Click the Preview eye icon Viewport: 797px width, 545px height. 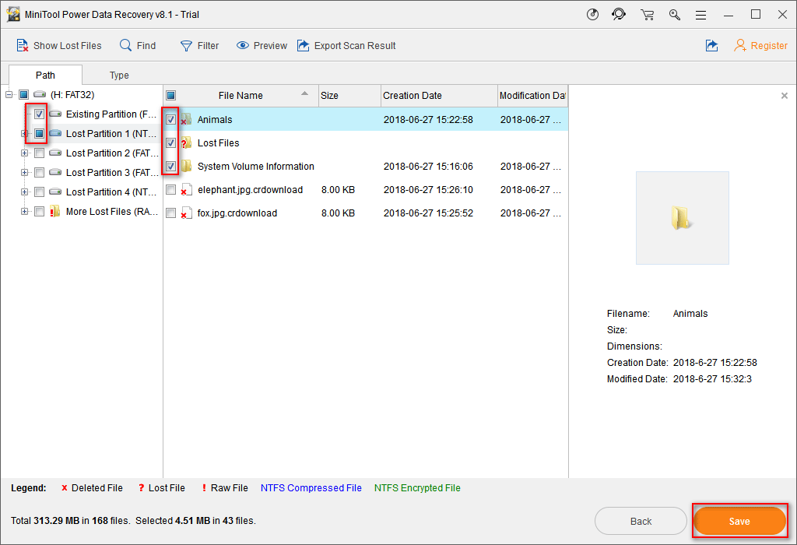pos(243,46)
